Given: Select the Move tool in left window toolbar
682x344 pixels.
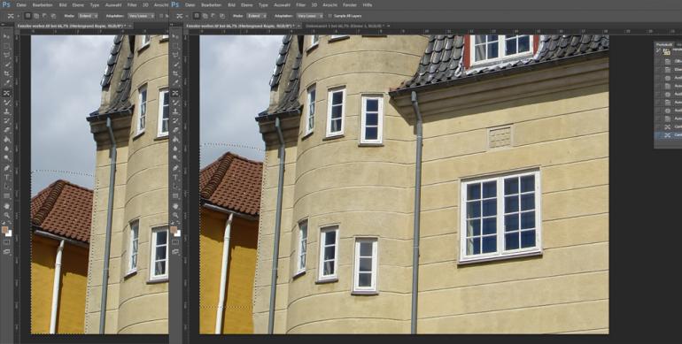Looking at the screenshot, I should [7, 36].
